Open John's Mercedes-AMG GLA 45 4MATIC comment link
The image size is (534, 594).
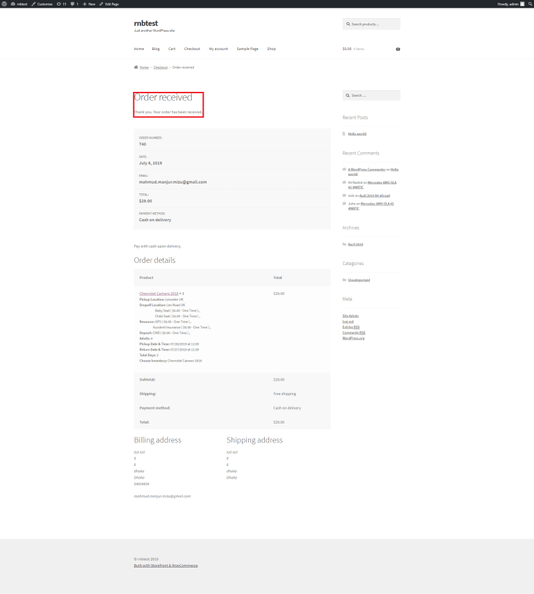377,204
